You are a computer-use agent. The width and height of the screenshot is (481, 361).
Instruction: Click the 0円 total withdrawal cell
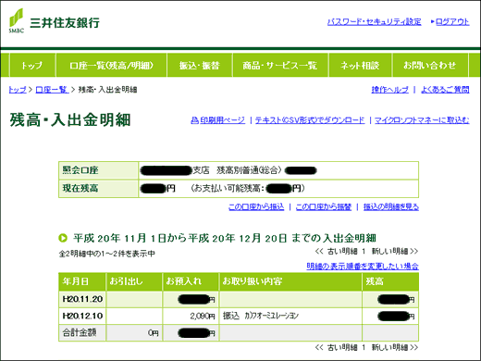[x=134, y=332]
